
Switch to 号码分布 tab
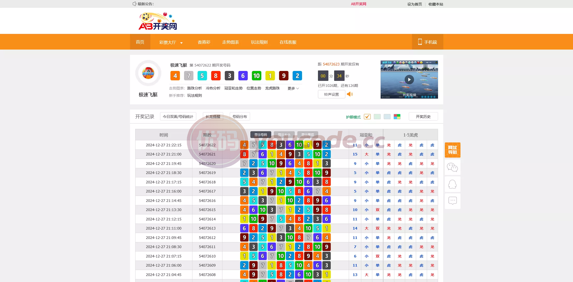click(x=240, y=116)
